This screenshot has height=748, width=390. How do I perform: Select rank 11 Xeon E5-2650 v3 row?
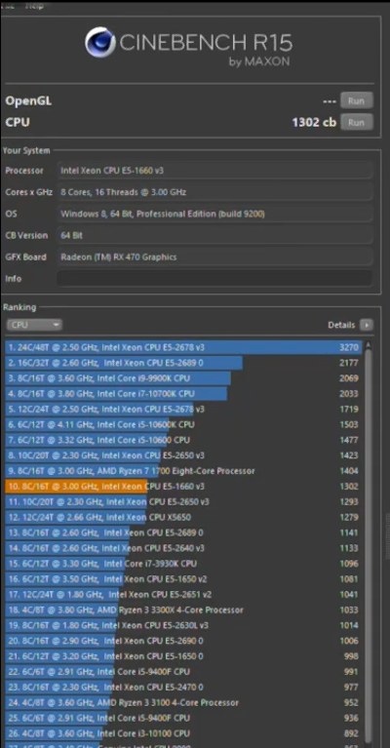[183, 502]
